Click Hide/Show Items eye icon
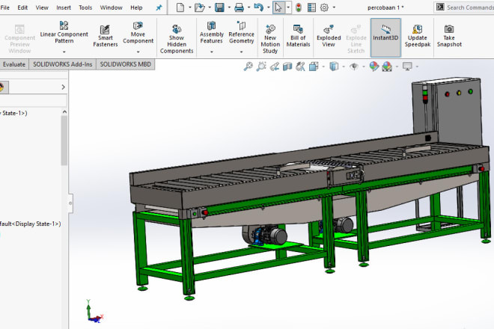The width and height of the screenshot is (494, 329). click(x=354, y=67)
